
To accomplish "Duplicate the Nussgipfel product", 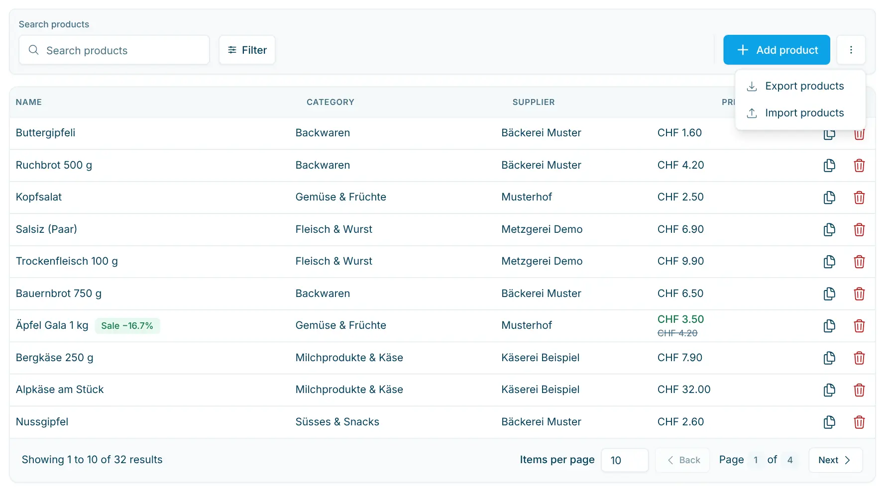I will [829, 422].
